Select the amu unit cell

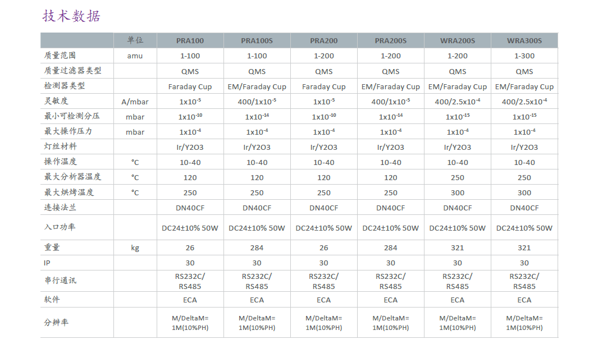coord(135,56)
